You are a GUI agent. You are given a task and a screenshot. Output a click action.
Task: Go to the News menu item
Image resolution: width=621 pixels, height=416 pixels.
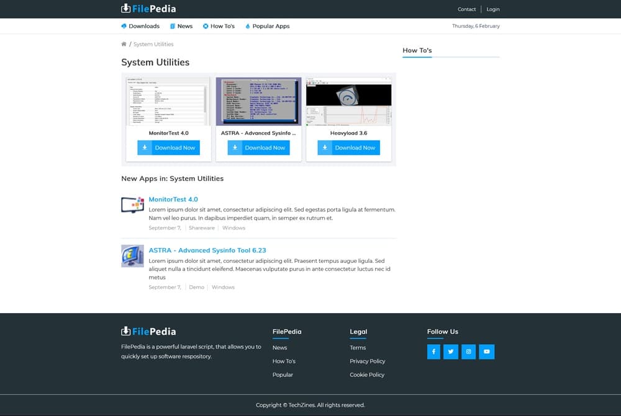[181, 26]
